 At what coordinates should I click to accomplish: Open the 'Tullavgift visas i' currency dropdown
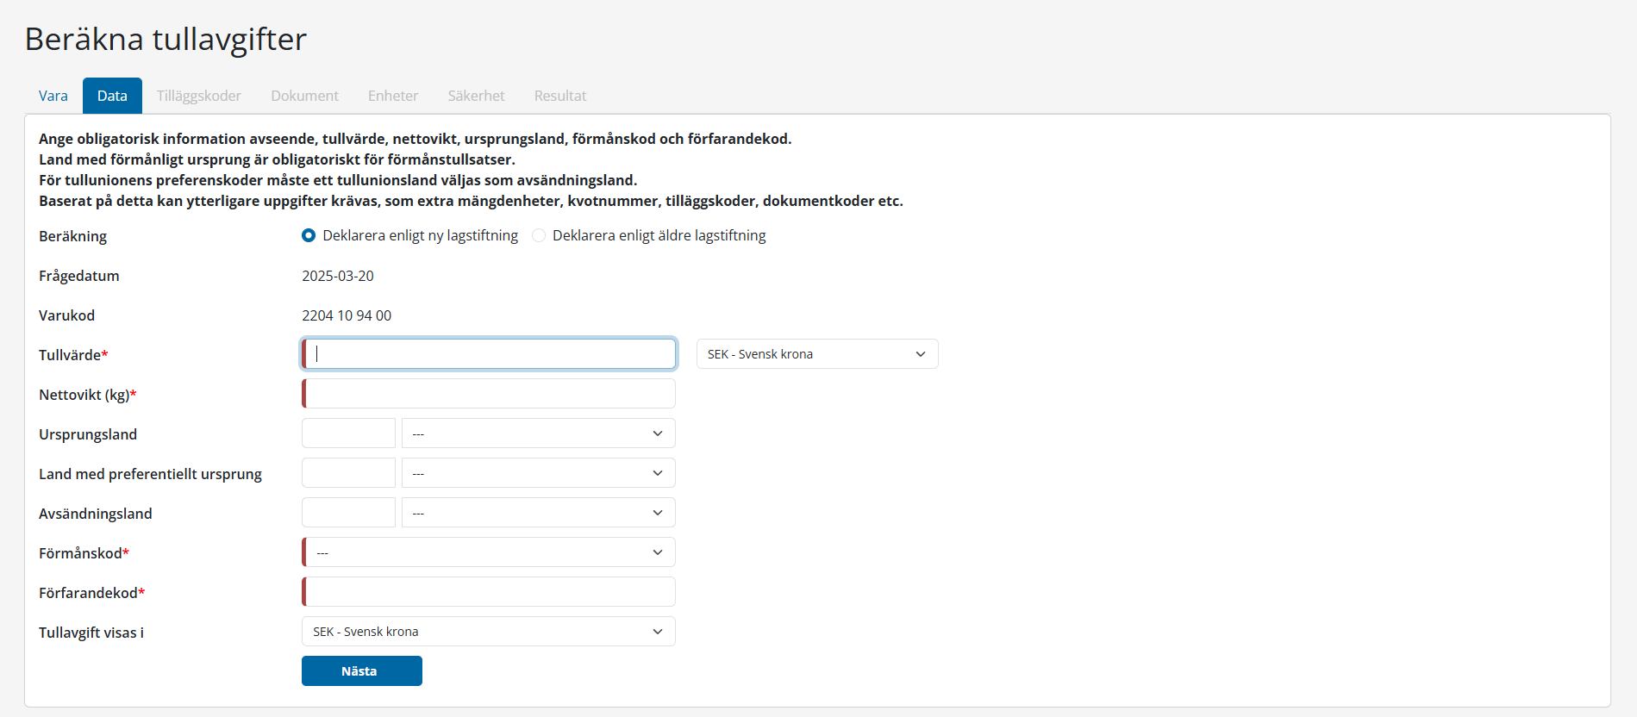click(x=489, y=632)
